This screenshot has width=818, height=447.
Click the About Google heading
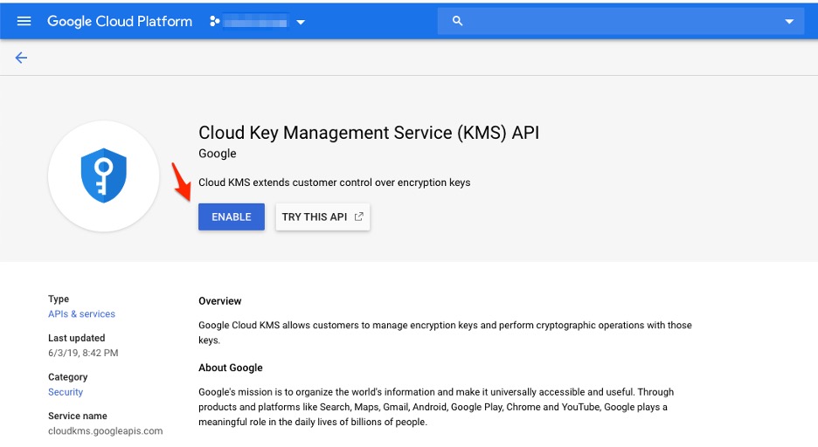pos(230,368)
